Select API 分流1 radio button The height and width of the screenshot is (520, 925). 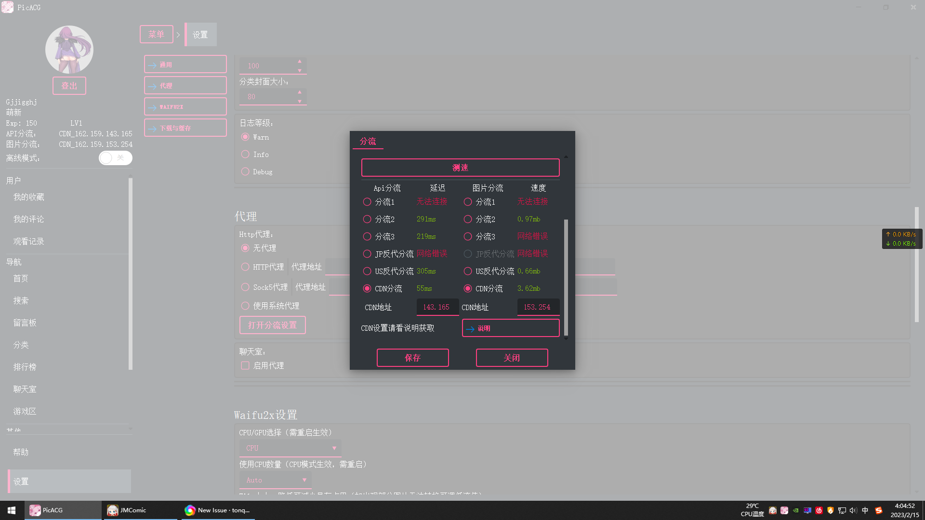tap(367, 202)
